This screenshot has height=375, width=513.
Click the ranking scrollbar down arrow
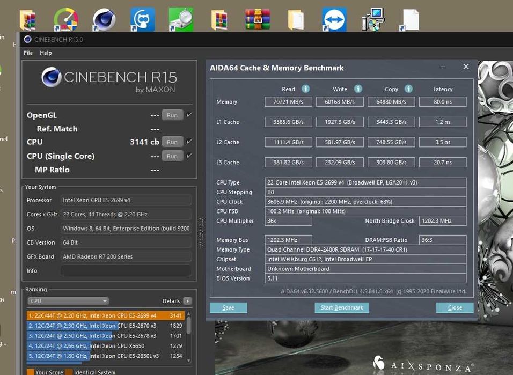tap(189, 361)
